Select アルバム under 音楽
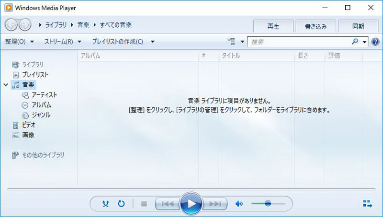This screenshot has height=217, width=383. pos(42,105)
